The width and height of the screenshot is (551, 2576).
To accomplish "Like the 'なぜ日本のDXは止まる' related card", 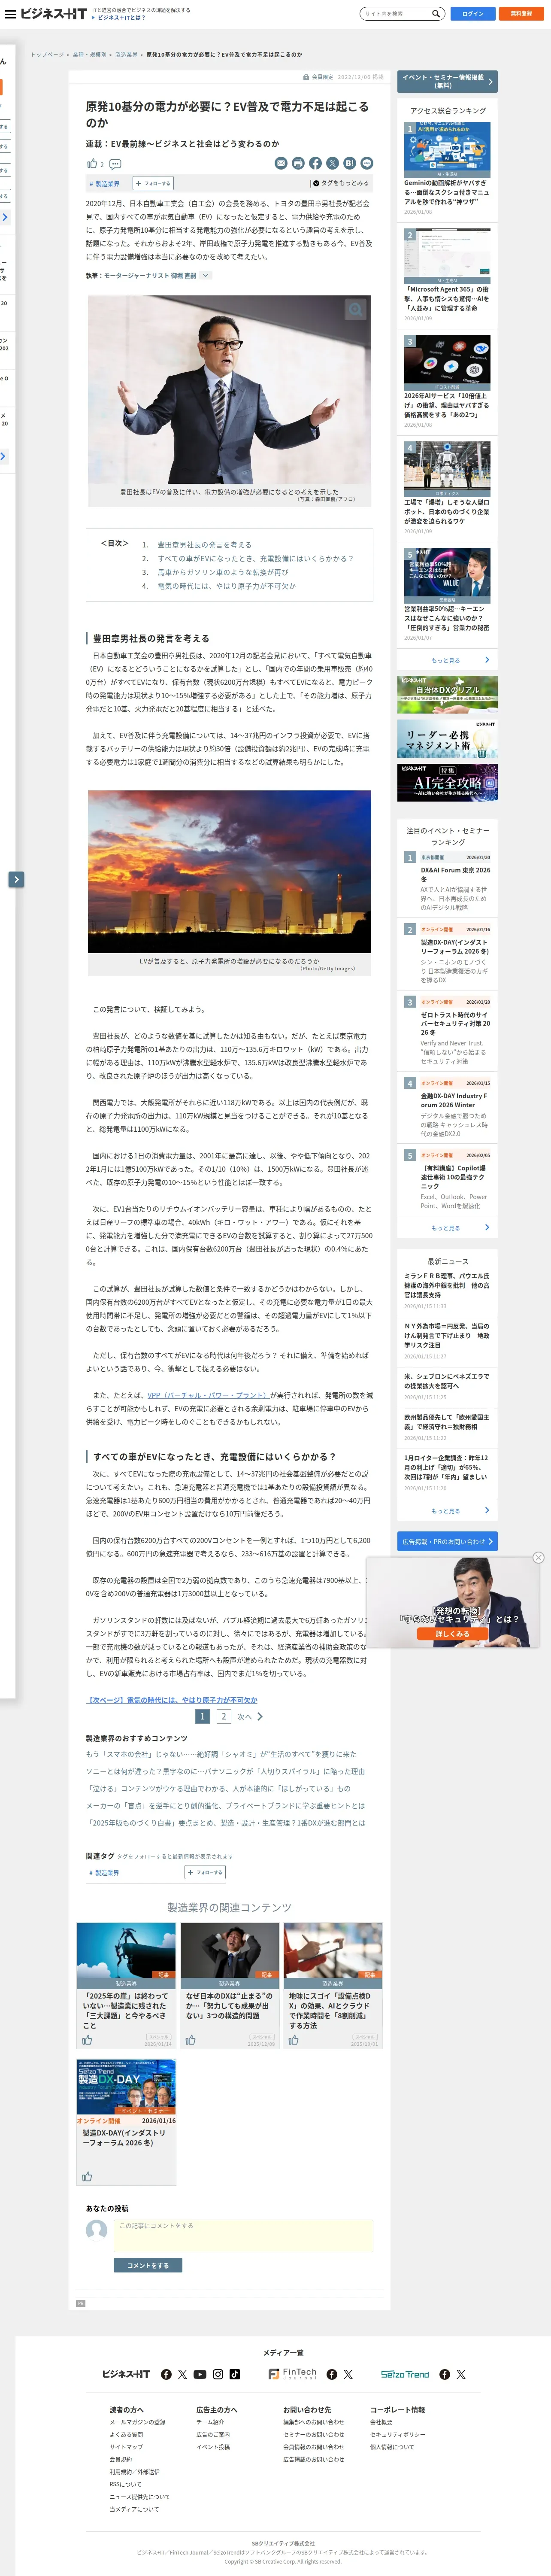I will 190,2040.
